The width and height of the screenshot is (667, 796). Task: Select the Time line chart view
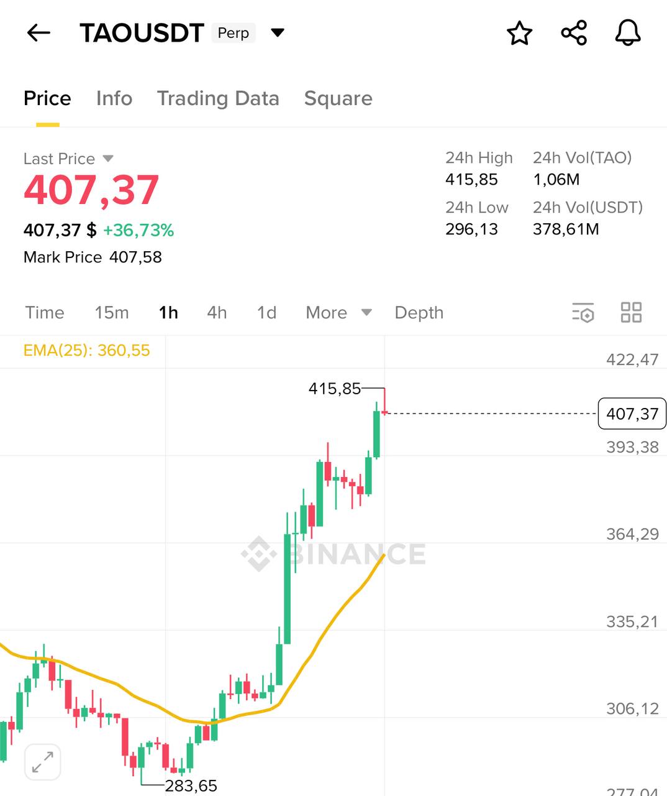point(45,313)
